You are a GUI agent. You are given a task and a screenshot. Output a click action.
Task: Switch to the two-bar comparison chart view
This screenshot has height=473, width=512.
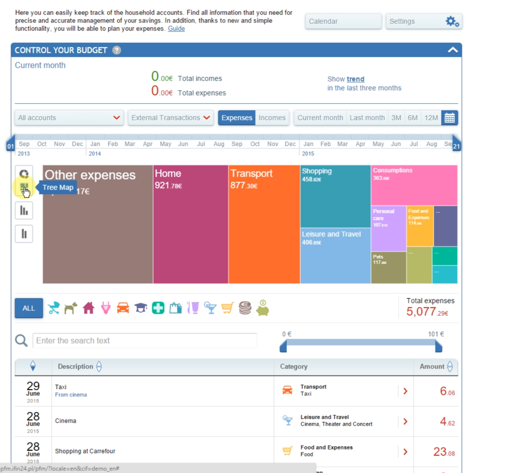(24, 234)
